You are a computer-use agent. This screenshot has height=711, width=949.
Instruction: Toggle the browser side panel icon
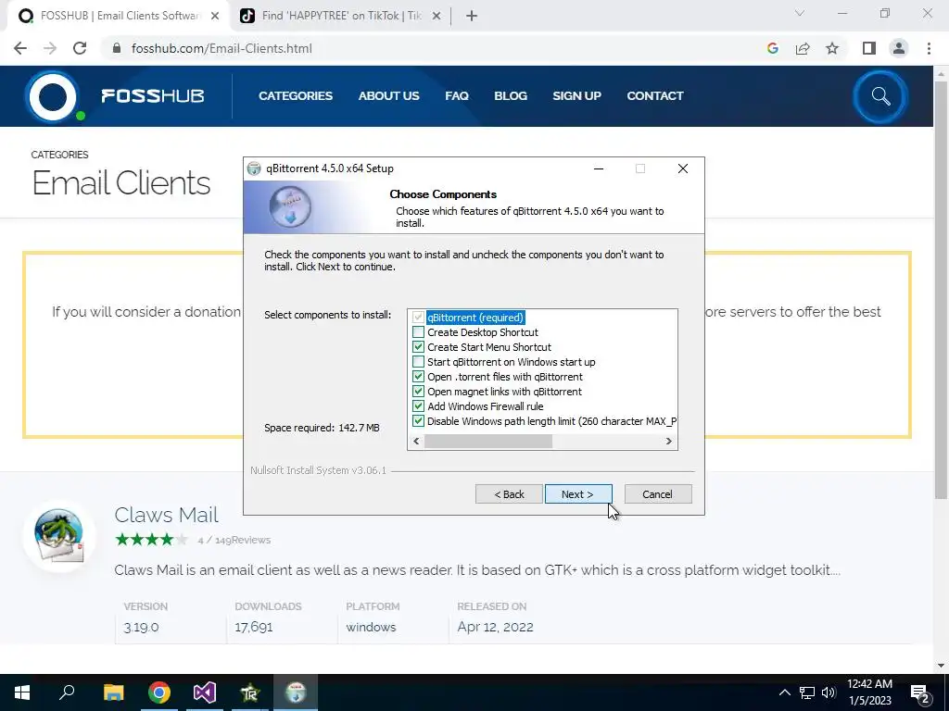tap(869, 48)
